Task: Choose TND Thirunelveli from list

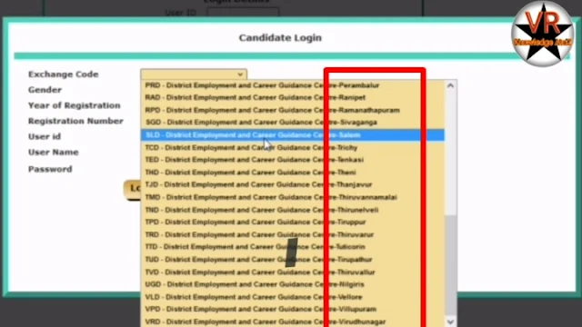Action: tap(293, 210)
